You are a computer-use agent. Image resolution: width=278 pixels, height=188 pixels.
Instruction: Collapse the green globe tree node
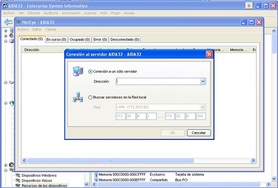click(x=6, y=103)
